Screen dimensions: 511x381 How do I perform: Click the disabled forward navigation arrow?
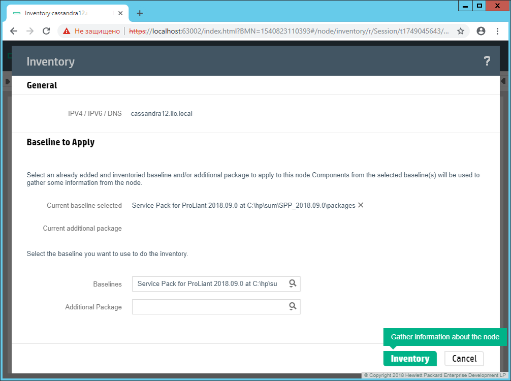click(x=30, y=31)
